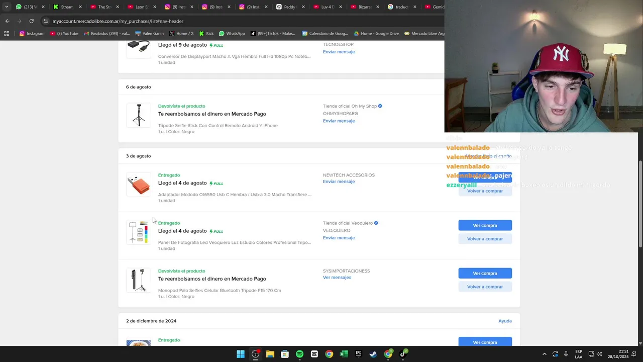Switch to the Kick Stream tab
Viewport: 643px width, 362px height.
coord(67,7)
